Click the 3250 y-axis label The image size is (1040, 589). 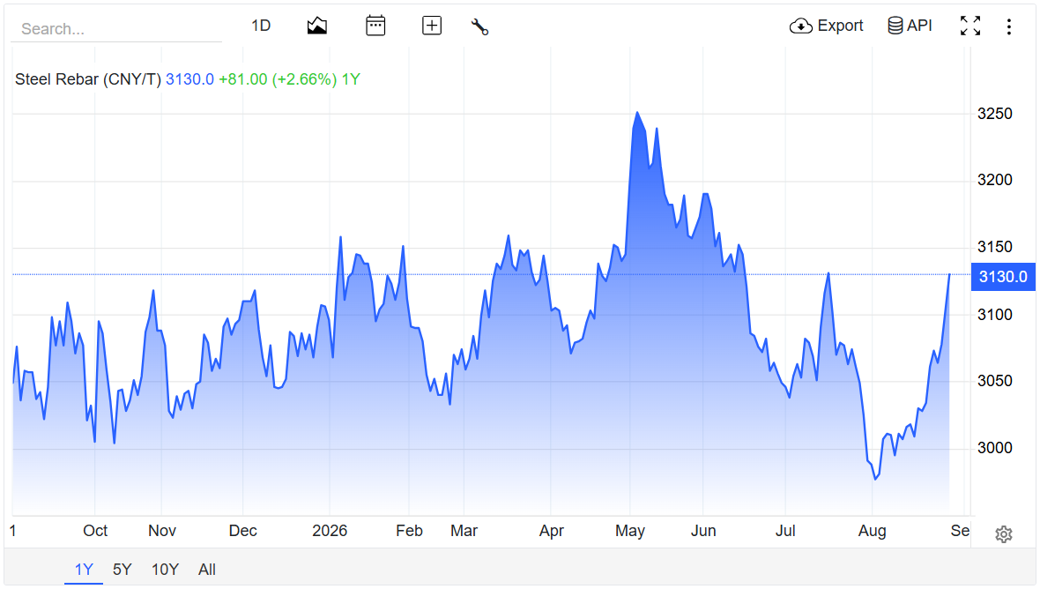[995, 114]
